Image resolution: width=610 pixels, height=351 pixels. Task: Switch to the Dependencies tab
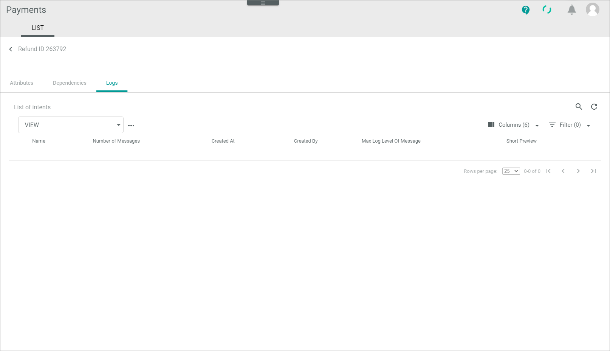[x=70, y=83]
